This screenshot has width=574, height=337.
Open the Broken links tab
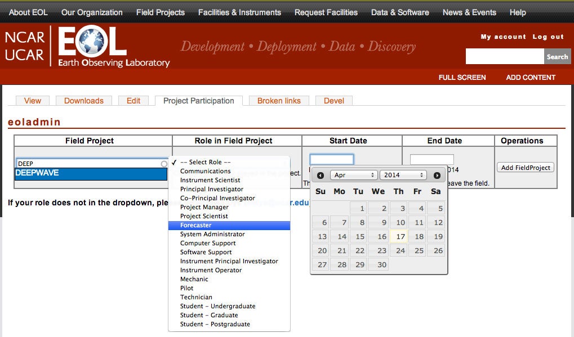click(279, 101)
